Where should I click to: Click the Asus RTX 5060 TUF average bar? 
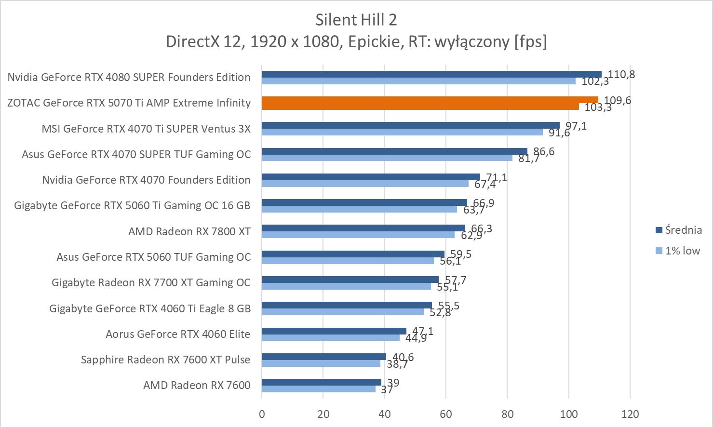point(353,254)
